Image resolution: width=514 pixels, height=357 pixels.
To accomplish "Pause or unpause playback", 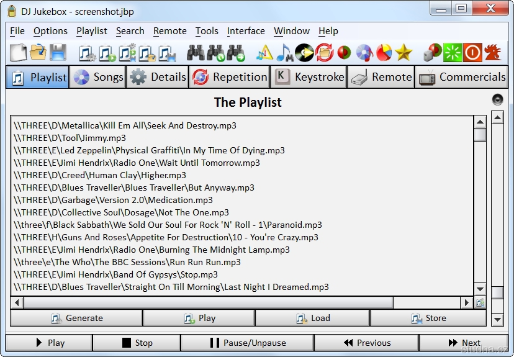I will (x=247, y=343).
